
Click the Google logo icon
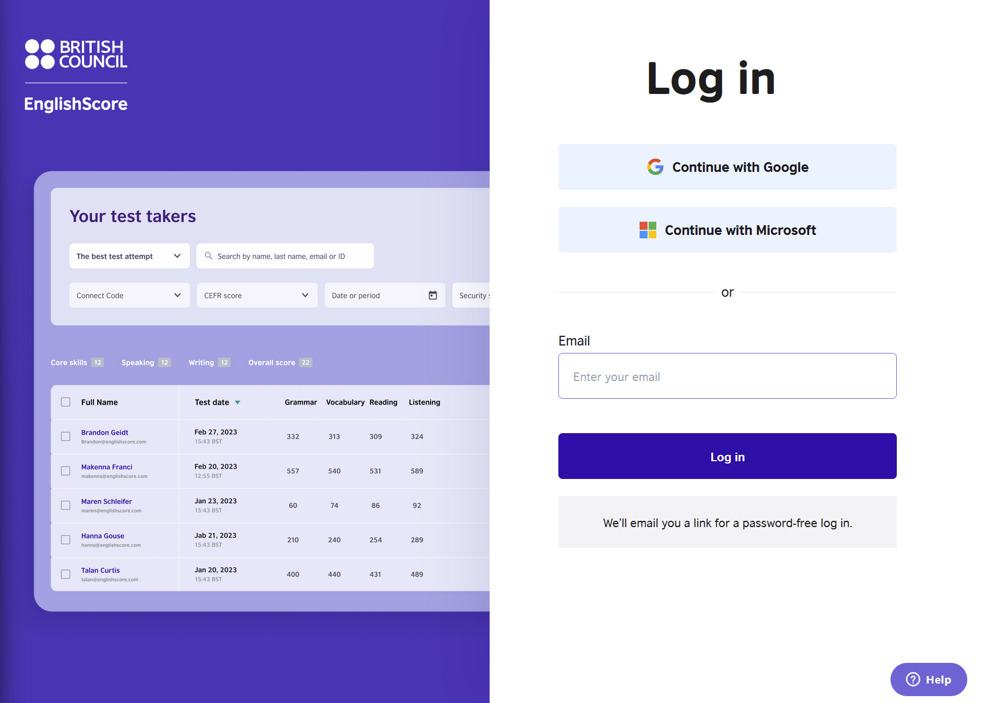click(655, 167)
